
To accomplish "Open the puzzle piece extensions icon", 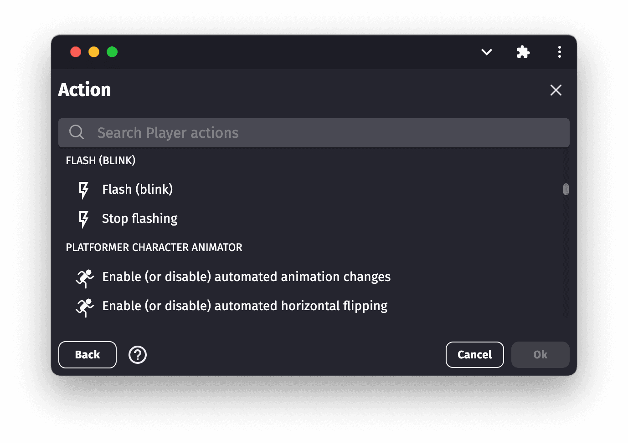I will tap(523, 52).
